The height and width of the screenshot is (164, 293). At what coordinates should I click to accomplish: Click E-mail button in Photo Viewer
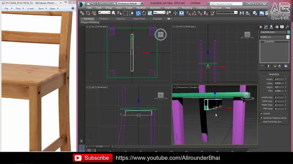[x=31, y=9]
